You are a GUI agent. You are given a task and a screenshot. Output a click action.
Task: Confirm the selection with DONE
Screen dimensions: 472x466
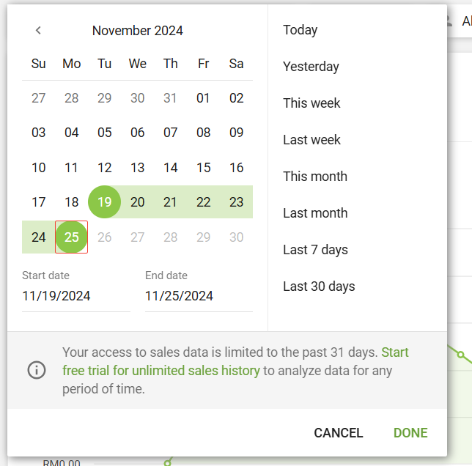tap(410, 433)
